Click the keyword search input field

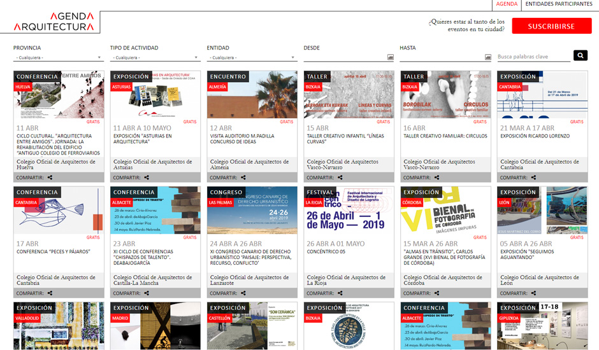click(533, 57)
